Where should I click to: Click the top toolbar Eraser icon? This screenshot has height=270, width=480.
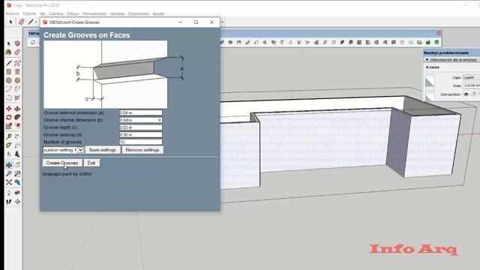click(x=22, y=22)
